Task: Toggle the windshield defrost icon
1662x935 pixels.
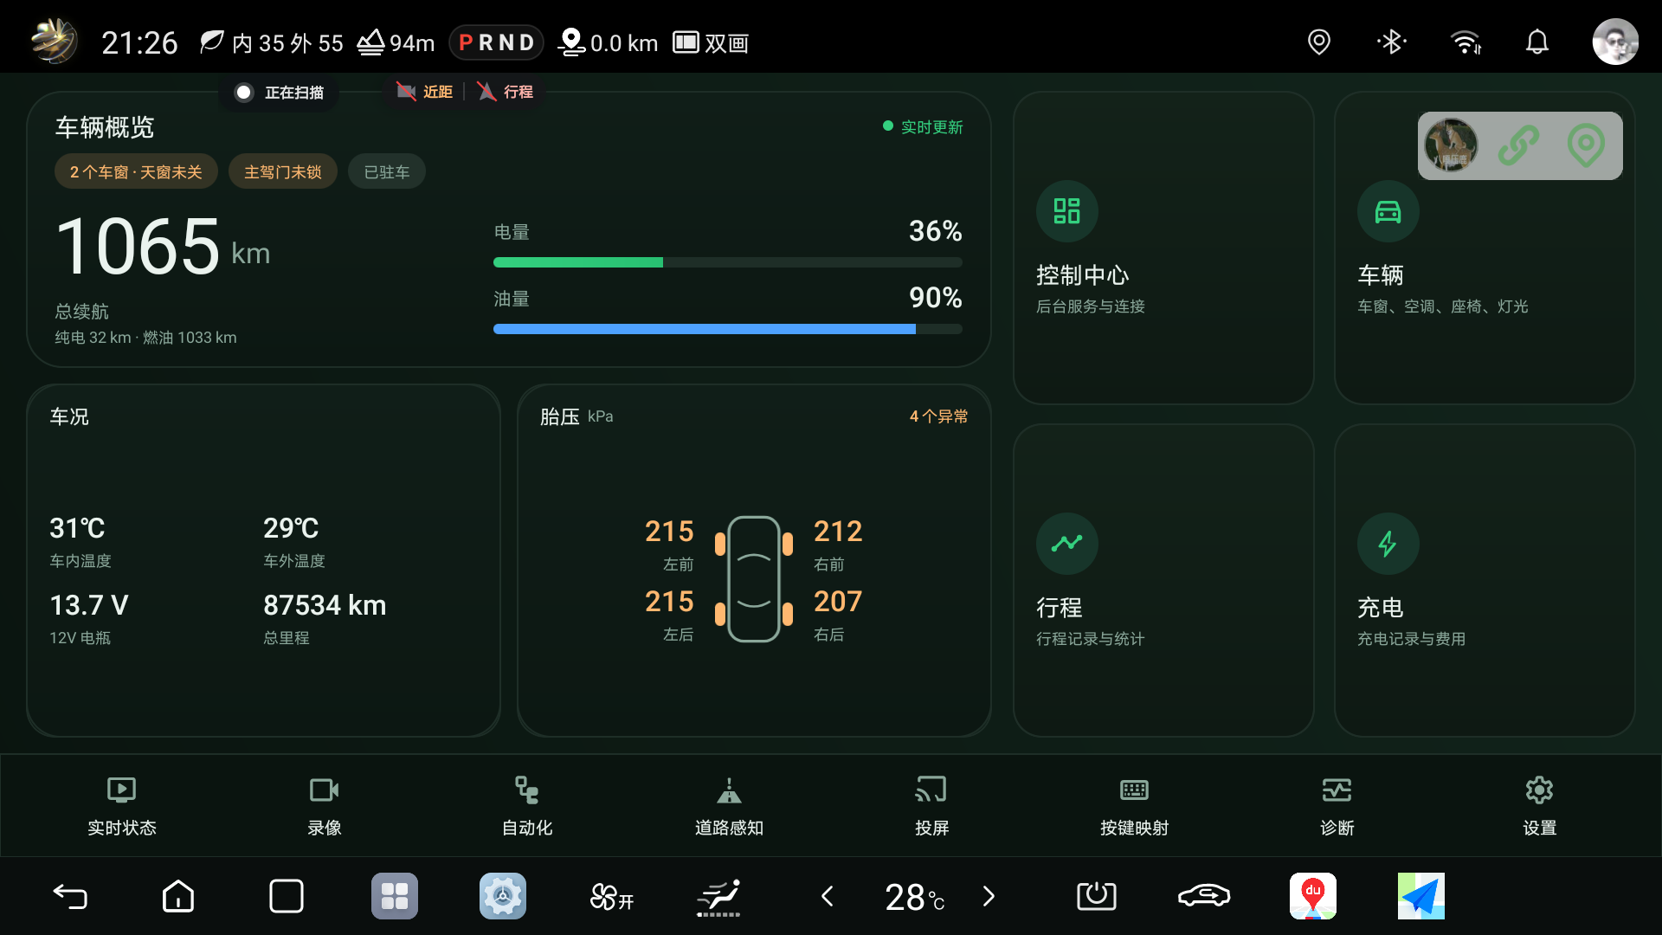Action: point(719,896)
